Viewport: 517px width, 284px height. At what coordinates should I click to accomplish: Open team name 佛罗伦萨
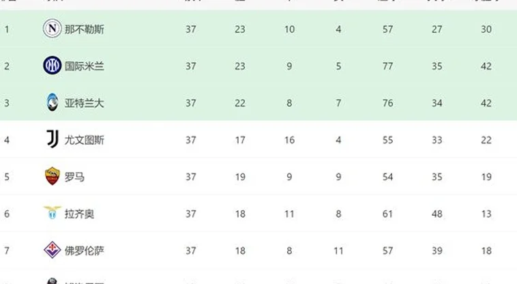(84, 251)
